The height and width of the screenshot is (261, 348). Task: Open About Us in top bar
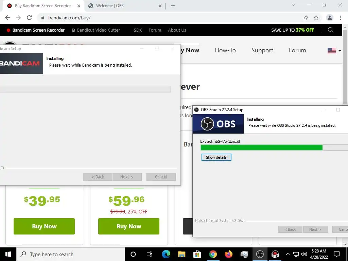[177, 30]
